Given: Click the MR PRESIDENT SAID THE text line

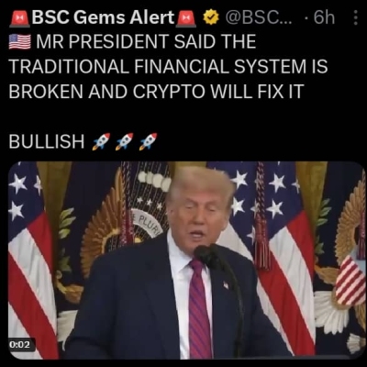Looking at the screenshot, I should [146, 42].
